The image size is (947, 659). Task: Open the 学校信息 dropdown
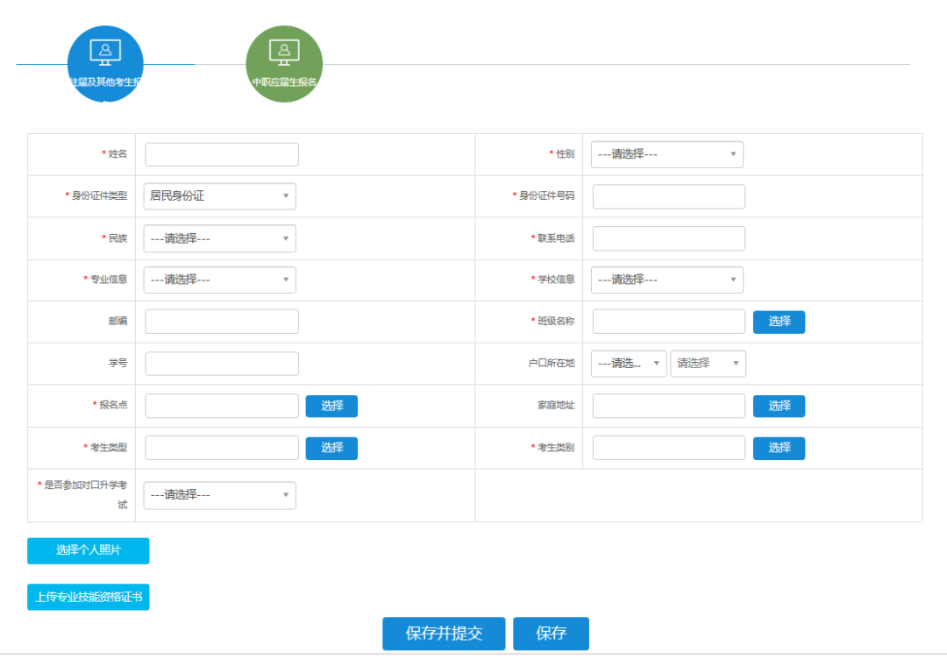(666, 280)
